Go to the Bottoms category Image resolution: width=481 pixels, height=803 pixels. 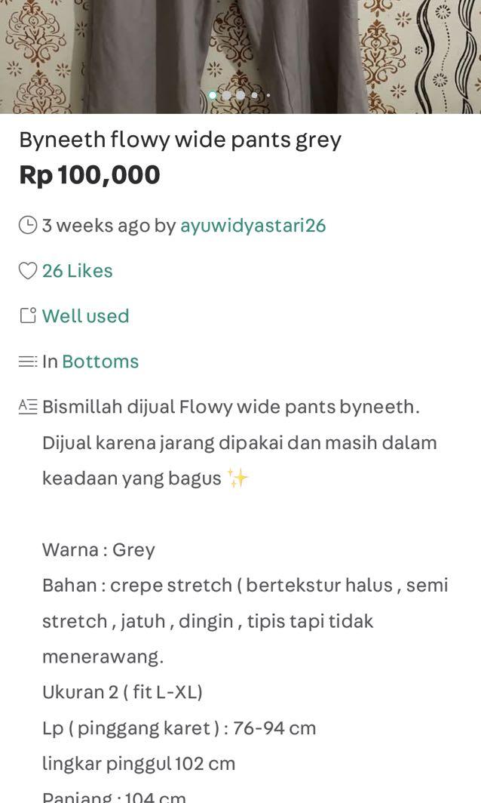pyautogui.click(x=100, y=362)
